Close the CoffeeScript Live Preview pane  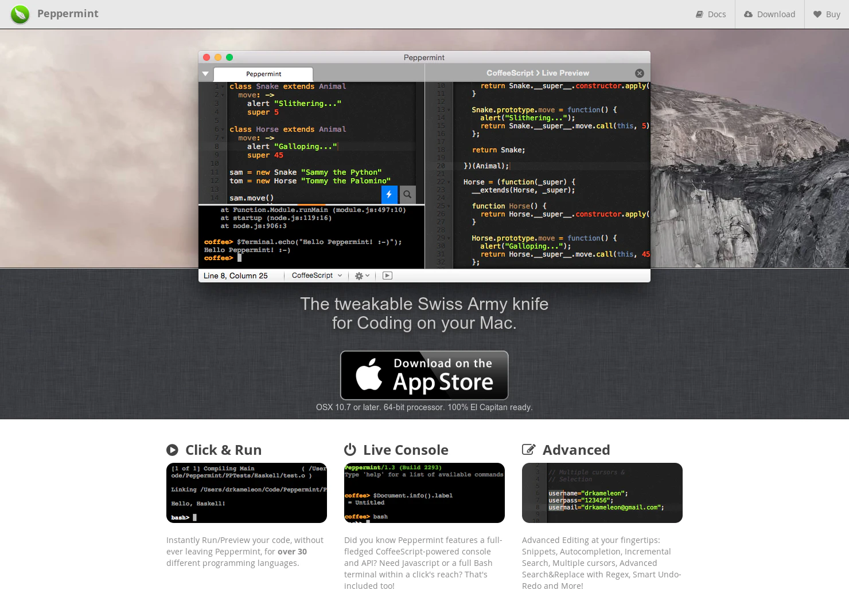640,73
